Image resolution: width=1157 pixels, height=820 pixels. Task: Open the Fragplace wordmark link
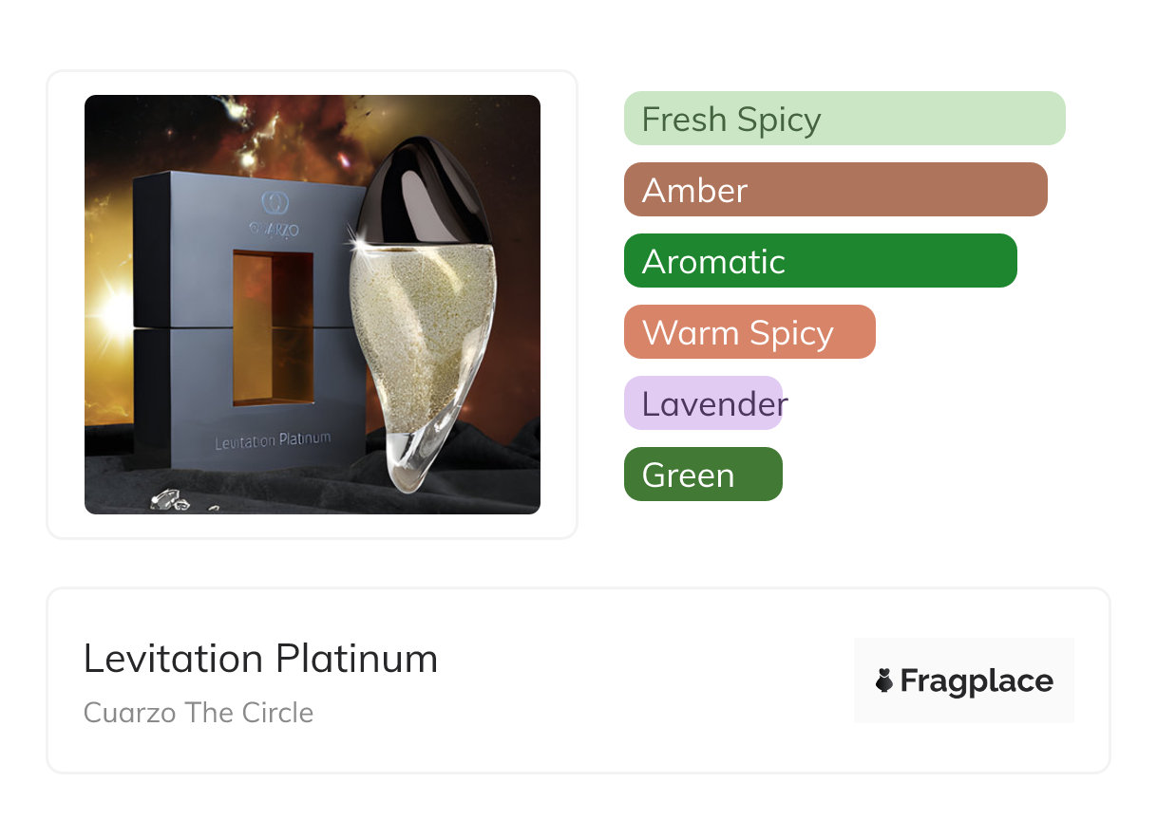pos(977,680)
